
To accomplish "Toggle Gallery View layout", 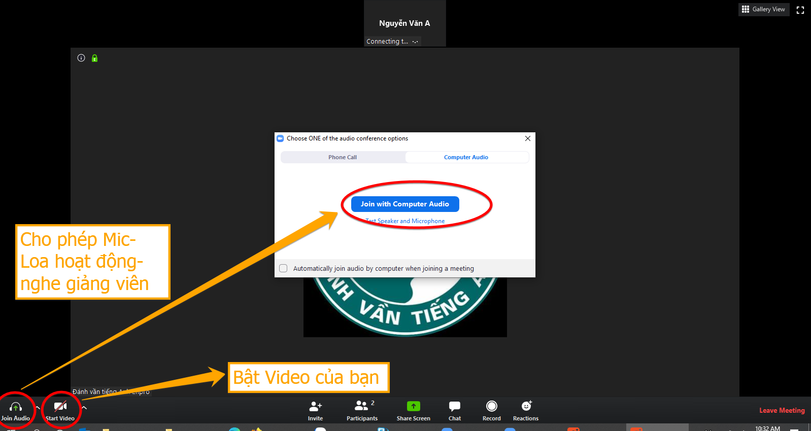I will pyautogui.click(x=763, y=9).
